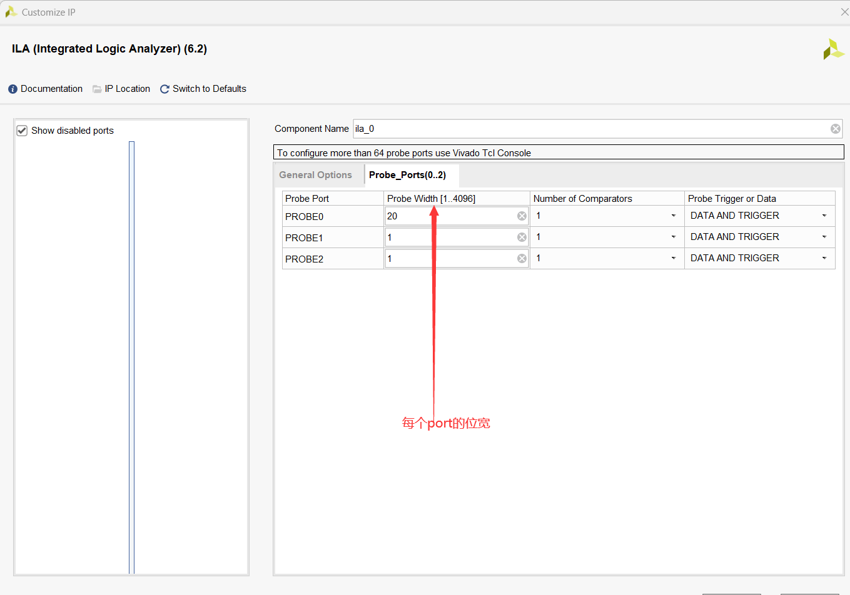Image resolution: width=850 pixels, height=595 pixels.
Task: Click the IP Location folder icon
Action: (x=97, y=89)
